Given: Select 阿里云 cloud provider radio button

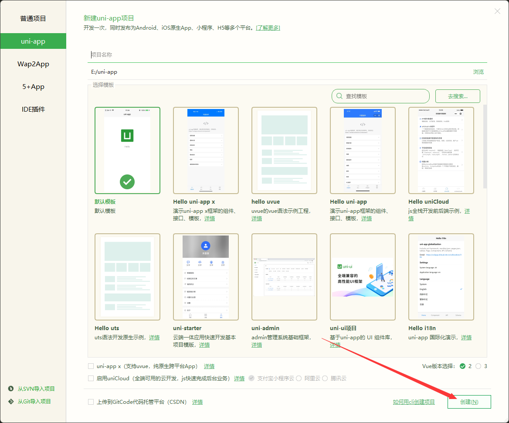Looking at the screenshot, I should click(x=299, y=379).
